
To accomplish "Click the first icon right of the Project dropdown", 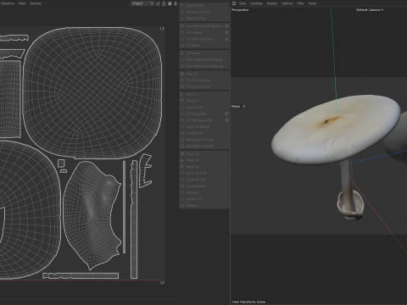I will click(x=158, y=3).
